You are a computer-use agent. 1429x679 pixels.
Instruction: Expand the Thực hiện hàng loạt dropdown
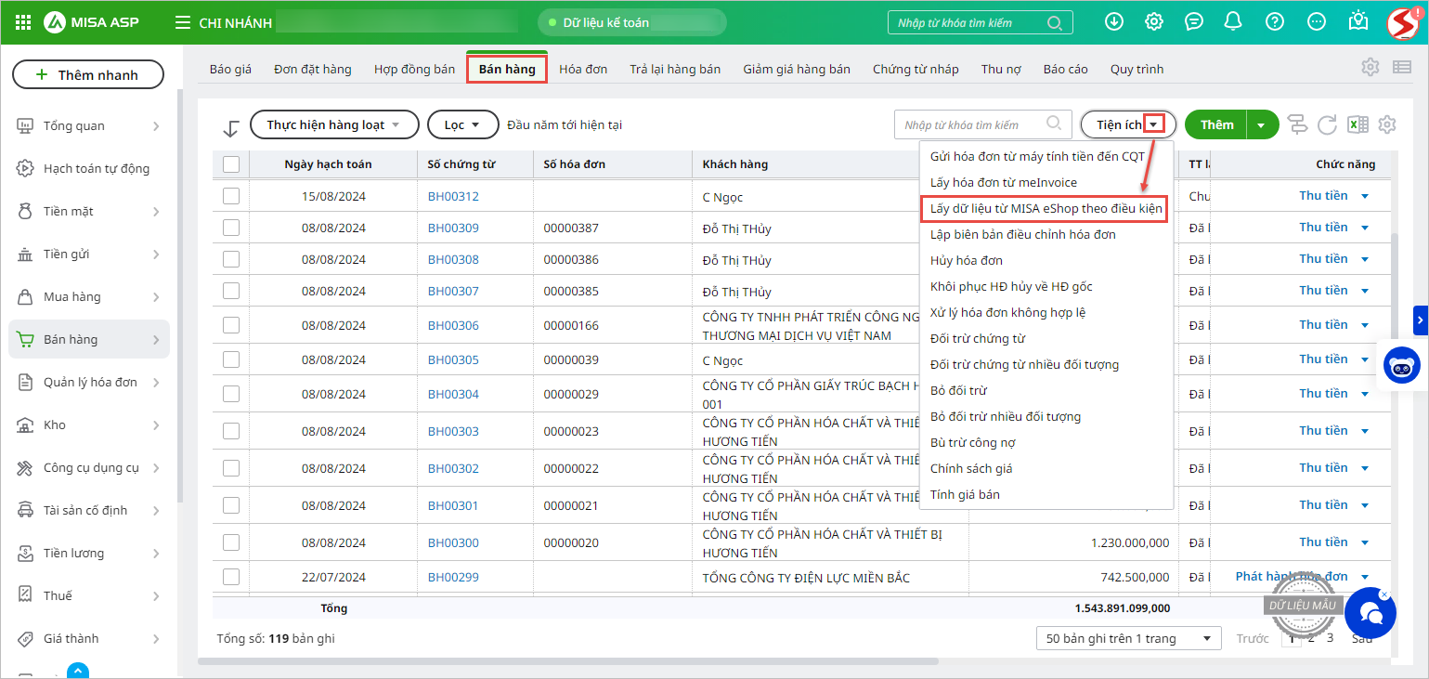click(x=334, y=125)
